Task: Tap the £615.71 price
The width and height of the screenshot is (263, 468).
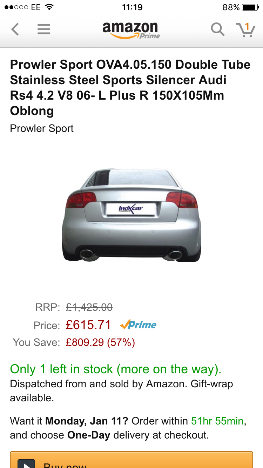Action: point(88,325)
